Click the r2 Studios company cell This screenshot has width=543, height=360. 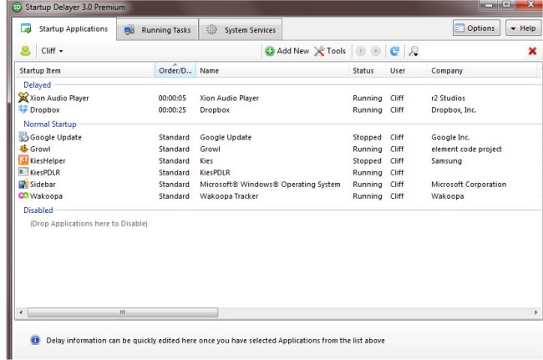click(x=448, y=98)
